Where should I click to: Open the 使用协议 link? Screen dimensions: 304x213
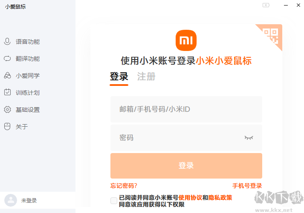190,198
